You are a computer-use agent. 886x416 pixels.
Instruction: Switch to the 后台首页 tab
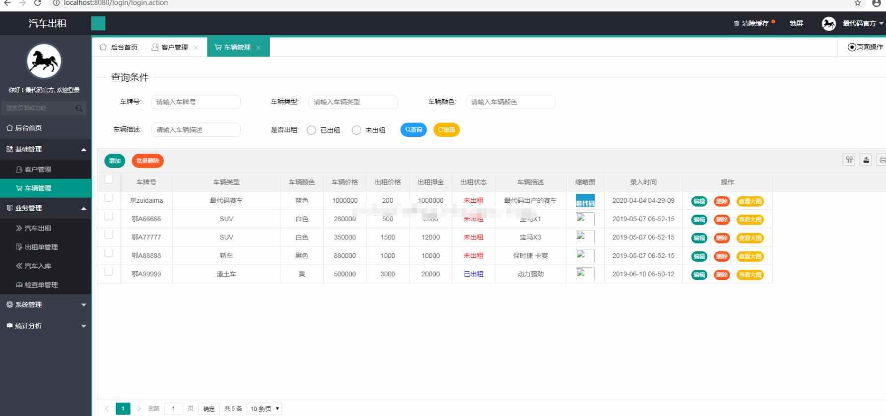tap(119, 47)
